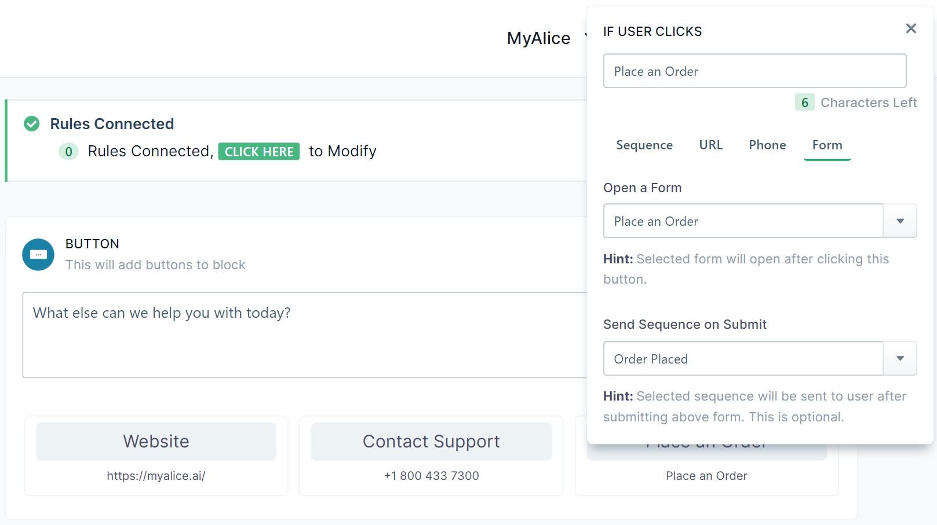Screen dimensions: 937x525
Task: Click the https://myalice.ai/ URL text
Action: [x=156, y=476]
